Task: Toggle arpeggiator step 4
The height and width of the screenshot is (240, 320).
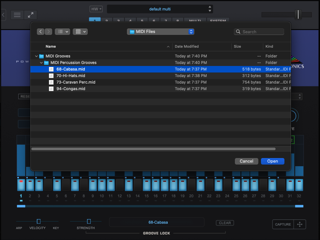Action: tap(48, 185)
